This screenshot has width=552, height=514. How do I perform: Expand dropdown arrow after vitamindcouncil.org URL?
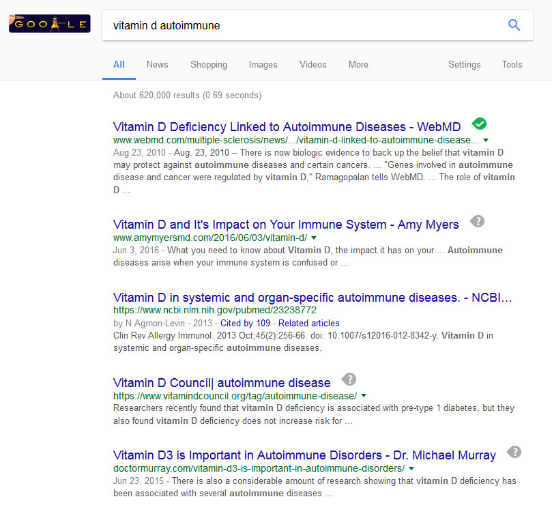tap(364, 396)
